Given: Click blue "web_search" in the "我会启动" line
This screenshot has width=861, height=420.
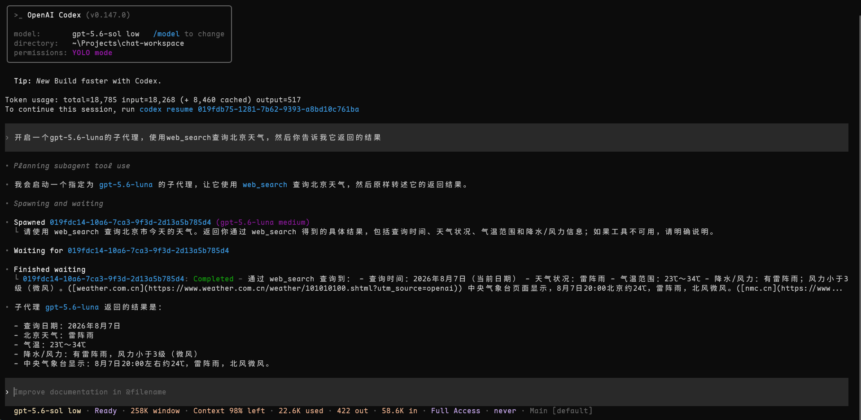Looking at the screenshot, I should 265,185.
